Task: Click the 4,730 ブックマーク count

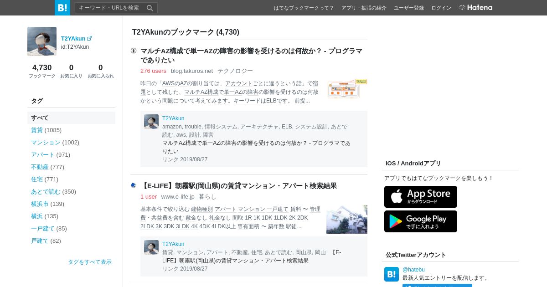Action: click(42, 71)
